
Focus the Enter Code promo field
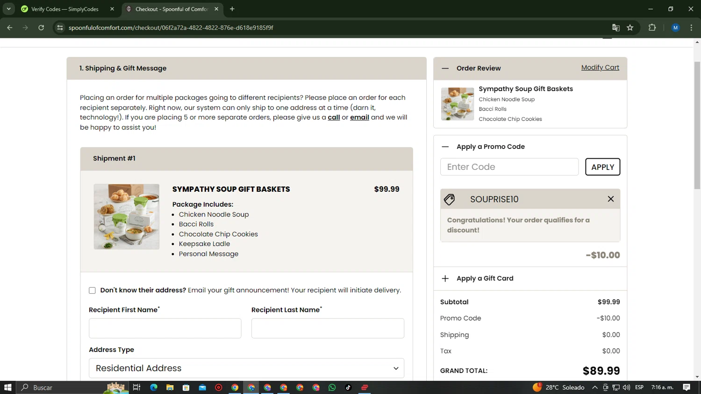[509, 167]
